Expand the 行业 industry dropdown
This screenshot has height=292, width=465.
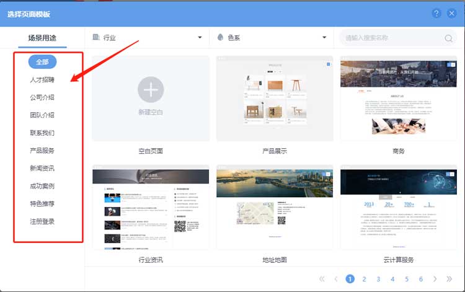[x=148, y=38]
